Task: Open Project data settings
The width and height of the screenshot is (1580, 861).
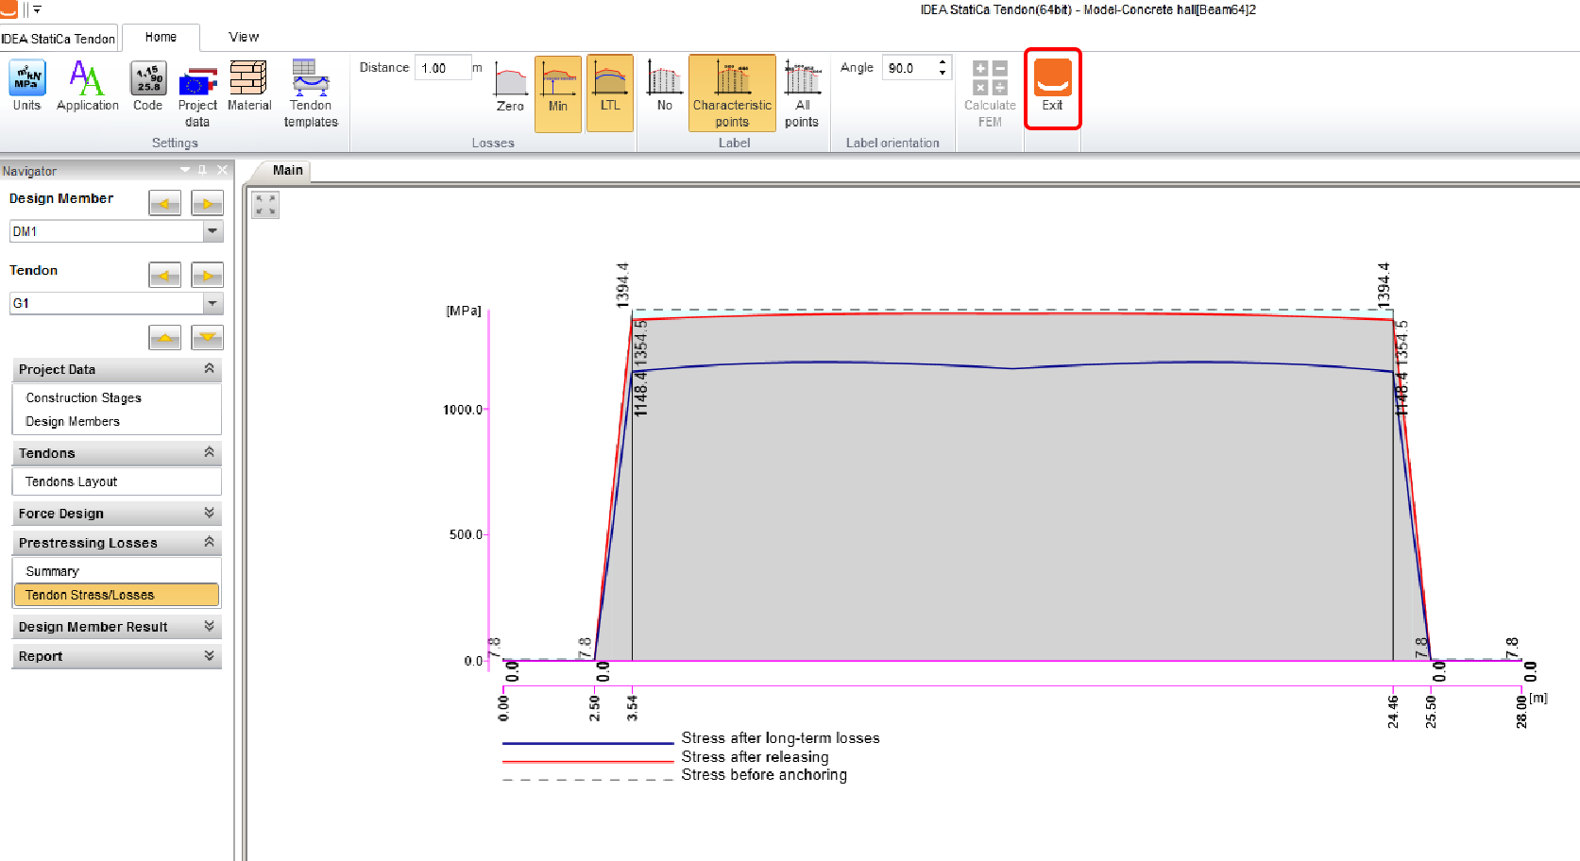Action: pos(197,92)
